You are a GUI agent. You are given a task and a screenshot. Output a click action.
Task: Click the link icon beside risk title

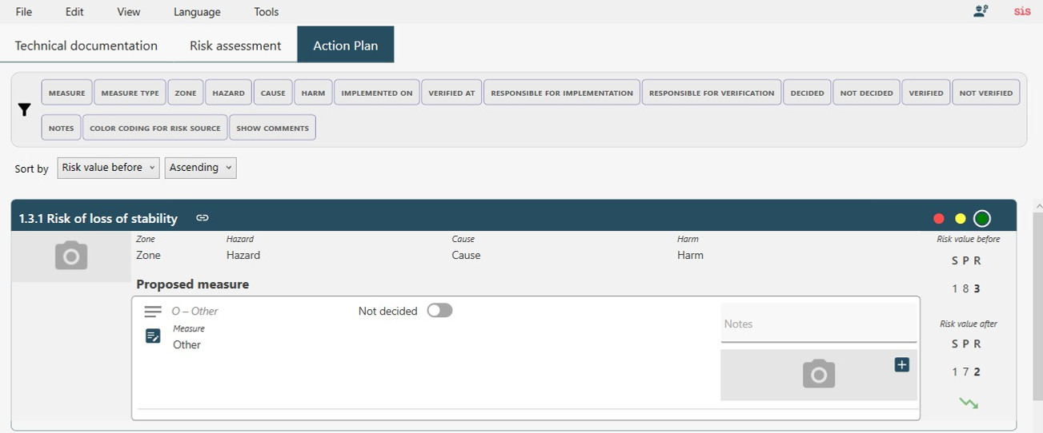[x=203, y=218]
